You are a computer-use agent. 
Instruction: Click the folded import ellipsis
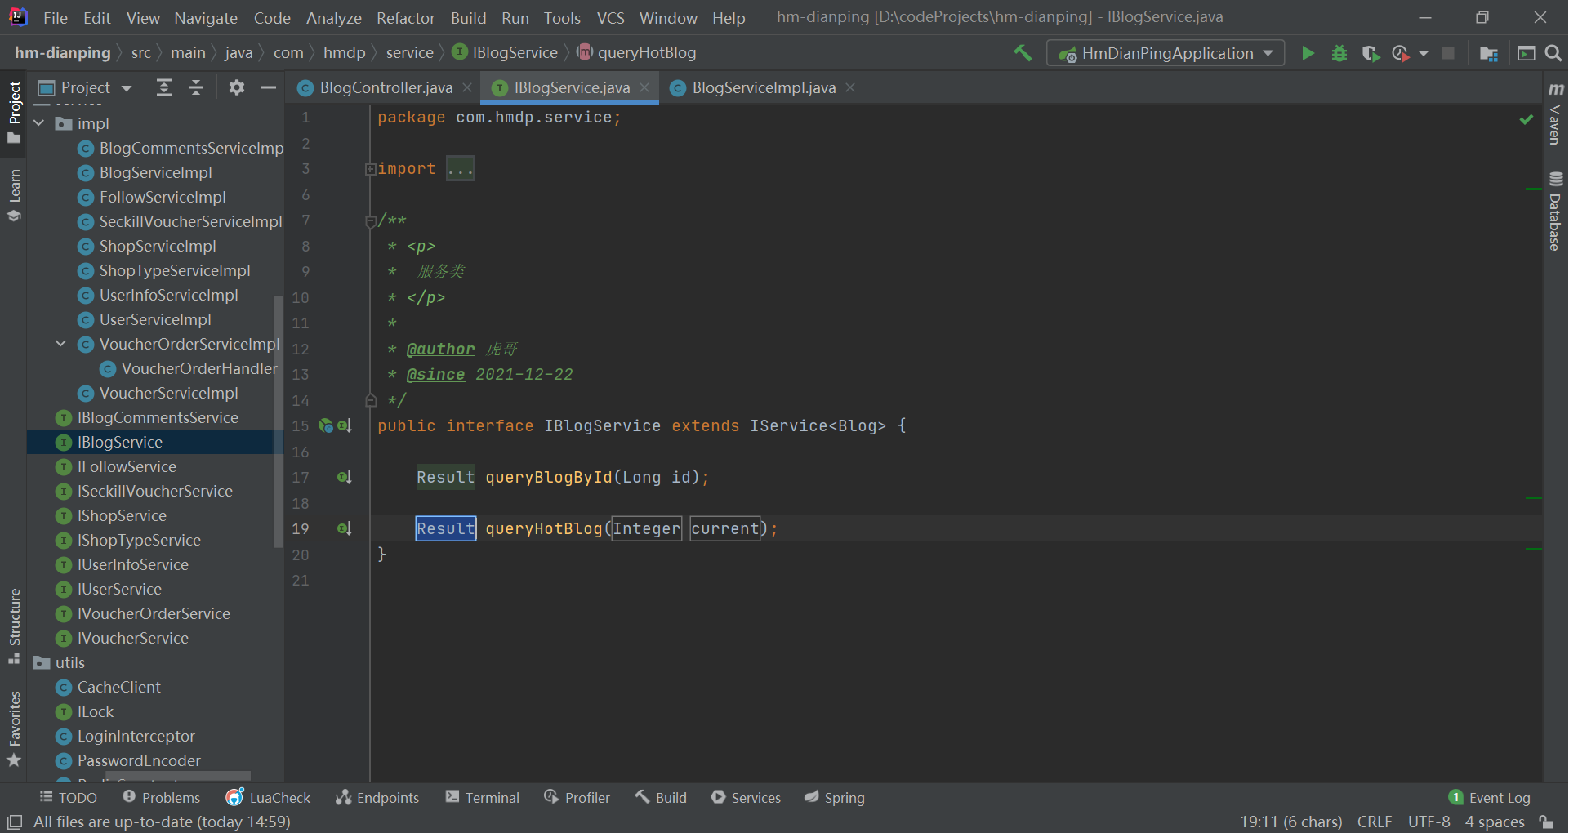click(x=461, y=169)
